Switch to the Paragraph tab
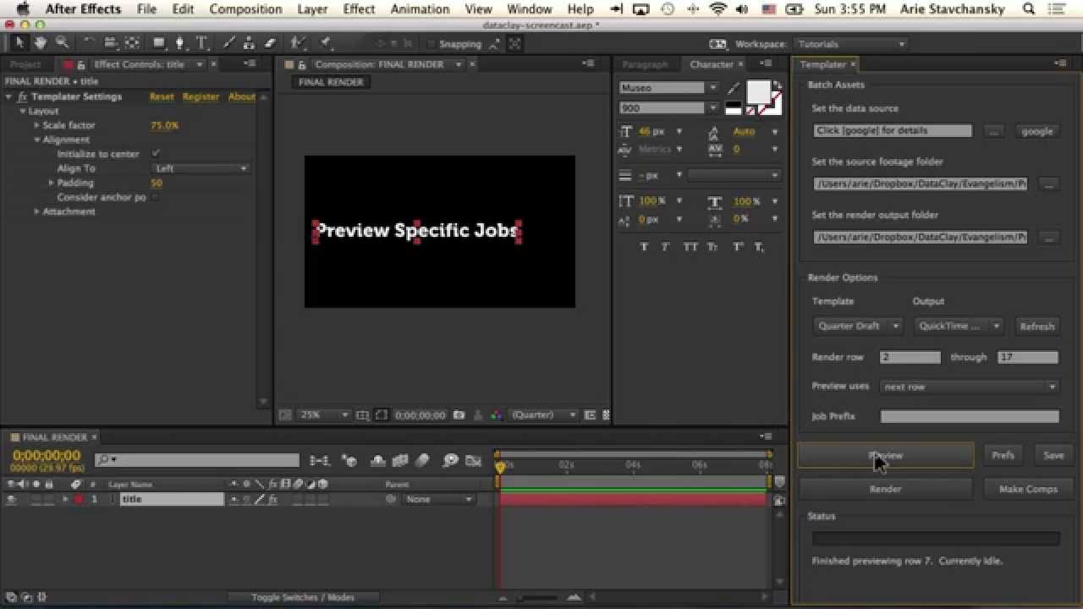 pos(645,64)
